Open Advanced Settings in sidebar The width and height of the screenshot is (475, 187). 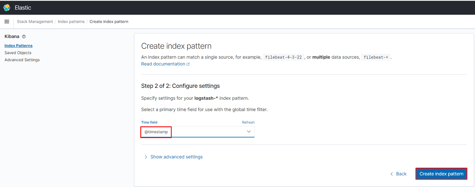22,60
